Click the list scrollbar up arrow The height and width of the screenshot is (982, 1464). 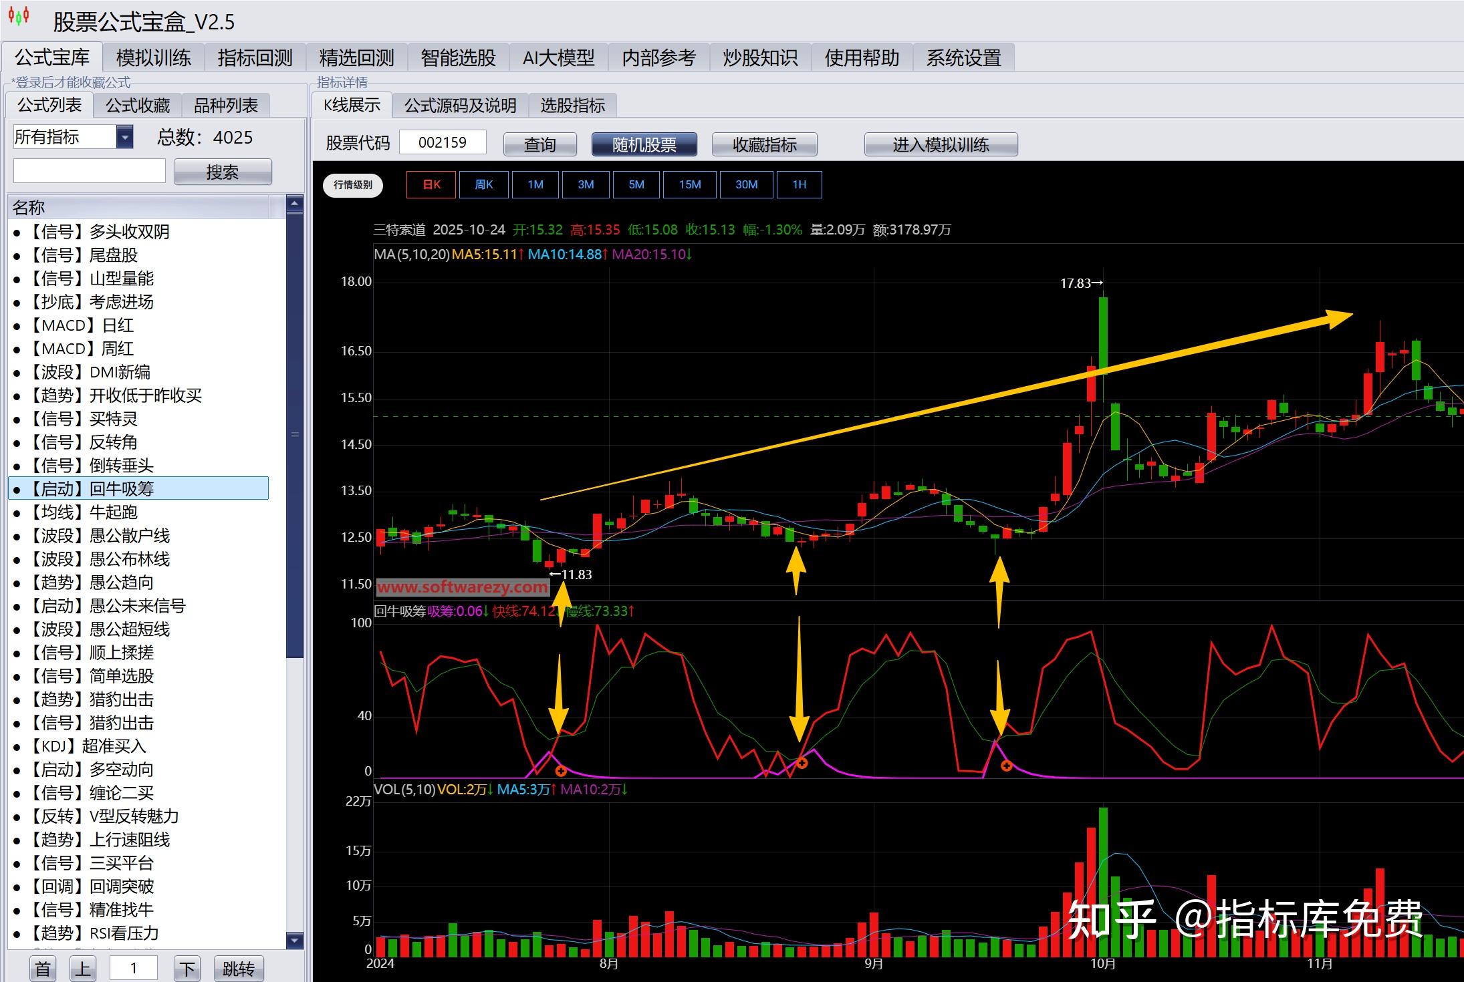[x=295, y=202]
